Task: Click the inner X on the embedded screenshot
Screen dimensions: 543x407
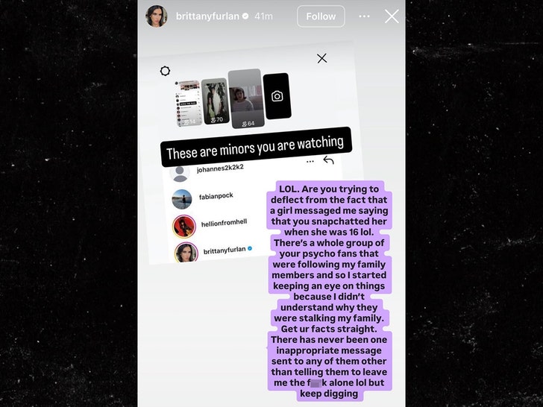Action: tap(322, 58)
